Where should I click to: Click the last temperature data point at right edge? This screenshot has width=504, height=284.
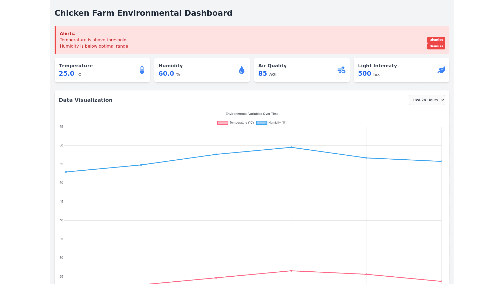coord(441,281)
